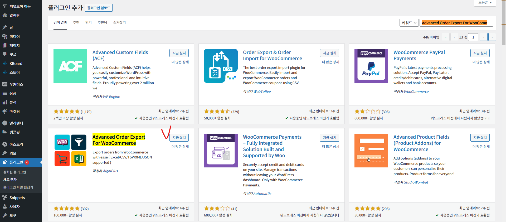
Task: Open the Order Export & Order Import thumbnail
Action: click(x=221, y=66)
